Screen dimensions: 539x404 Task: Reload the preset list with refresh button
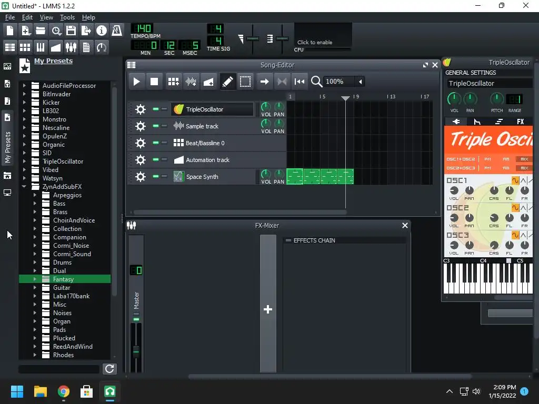[109, 369]
